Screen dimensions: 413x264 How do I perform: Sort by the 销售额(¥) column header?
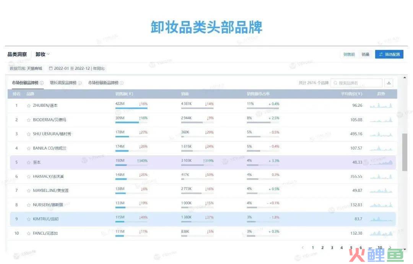[124, 94]
